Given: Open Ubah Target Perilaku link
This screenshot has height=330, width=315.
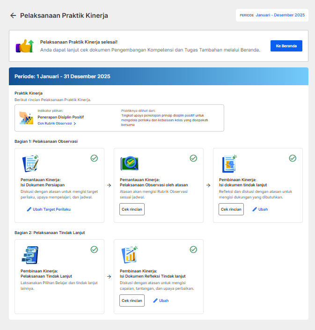Looking at the screenshot, I should [x=49, y=209].
